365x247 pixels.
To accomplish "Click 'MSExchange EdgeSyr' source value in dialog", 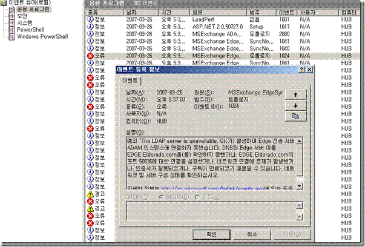I will (255, 93).
